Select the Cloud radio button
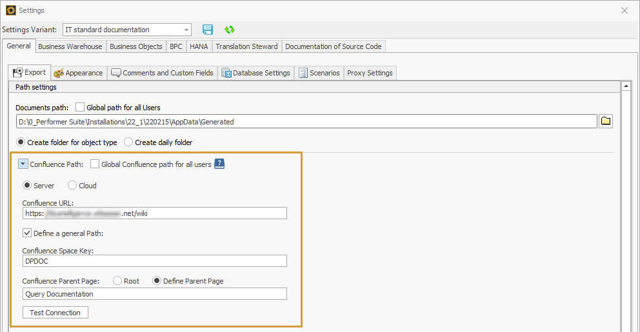This screenshot has width=640, height=332. [x=72, y=186]
